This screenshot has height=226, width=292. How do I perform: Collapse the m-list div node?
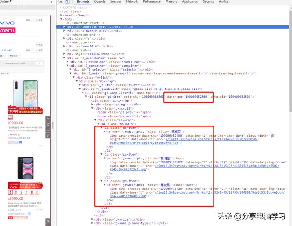point(74,77)
